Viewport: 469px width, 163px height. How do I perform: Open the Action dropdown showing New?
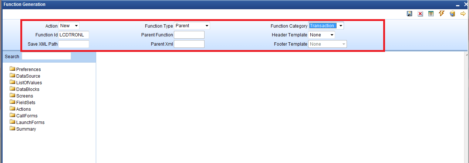click(69, 26)
